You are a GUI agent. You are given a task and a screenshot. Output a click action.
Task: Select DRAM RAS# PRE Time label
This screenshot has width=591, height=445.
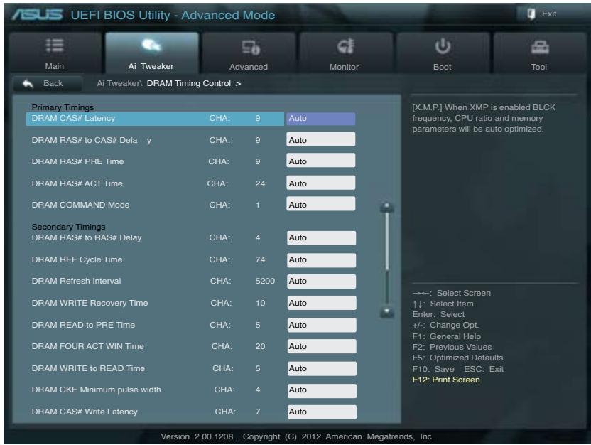[x=77, y=161]
